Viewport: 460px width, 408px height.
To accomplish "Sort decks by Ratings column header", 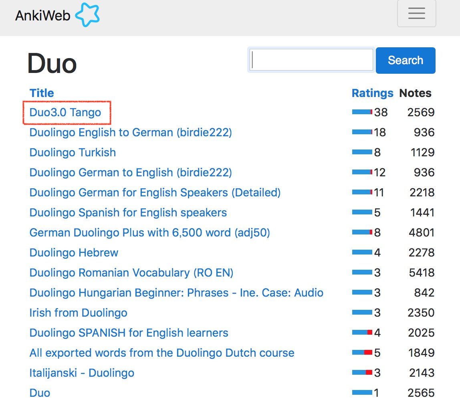I will tap(372, 93).
